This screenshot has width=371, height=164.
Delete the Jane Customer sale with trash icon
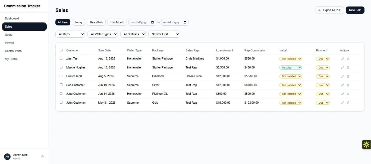pos(348,94)
